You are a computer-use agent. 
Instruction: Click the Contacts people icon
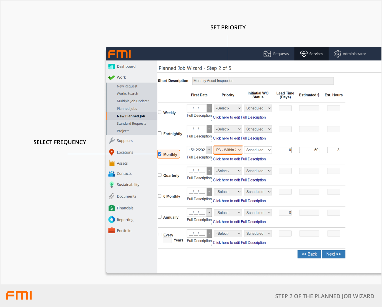pyautogui.click(x=112, y=174)
